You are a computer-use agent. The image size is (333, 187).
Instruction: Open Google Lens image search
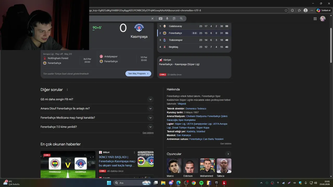point(174,18)
